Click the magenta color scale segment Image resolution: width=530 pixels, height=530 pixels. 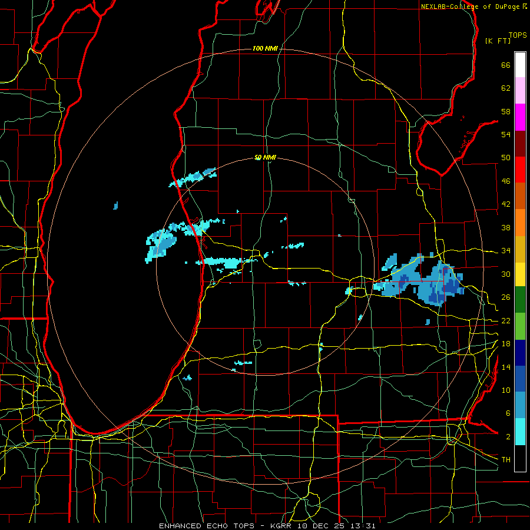click(x=520, y=117)
